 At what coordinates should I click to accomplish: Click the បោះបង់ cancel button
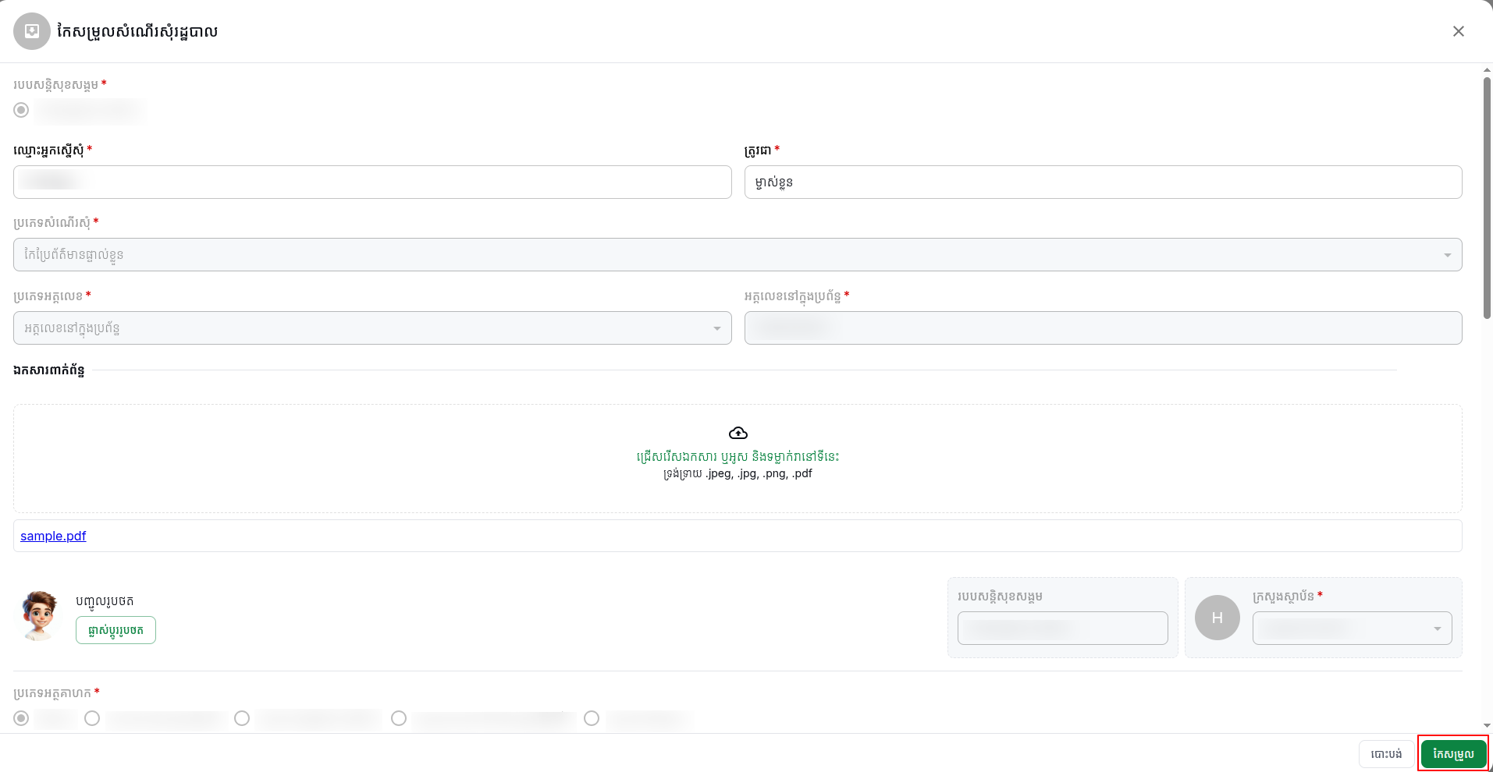[1386, 754]
